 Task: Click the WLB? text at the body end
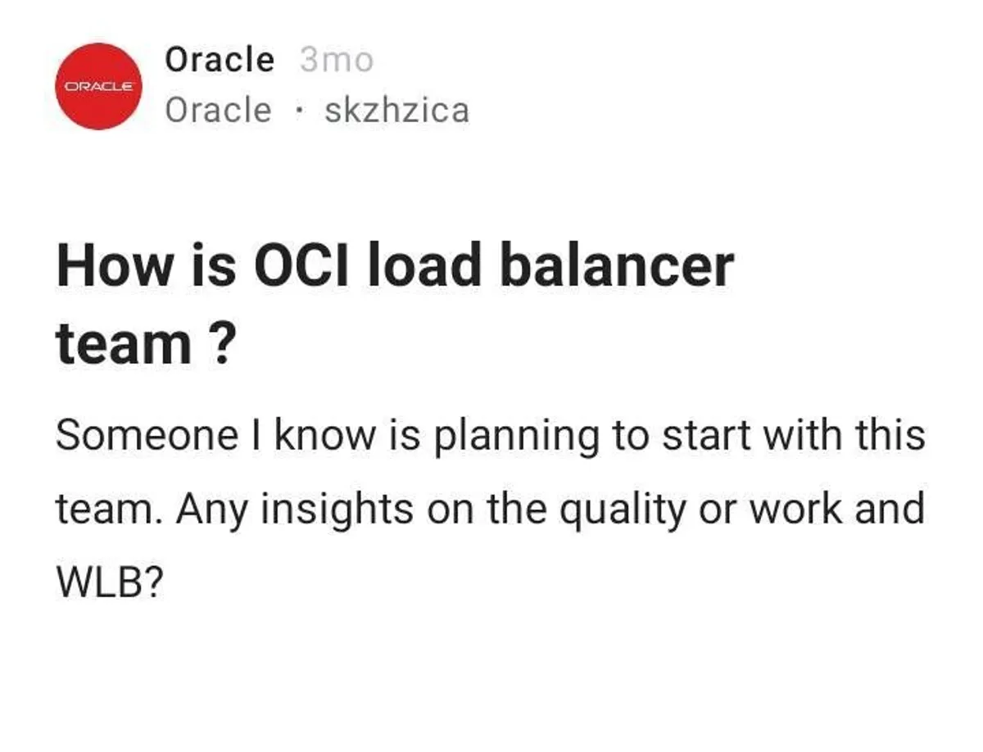[x=106, y=583]
